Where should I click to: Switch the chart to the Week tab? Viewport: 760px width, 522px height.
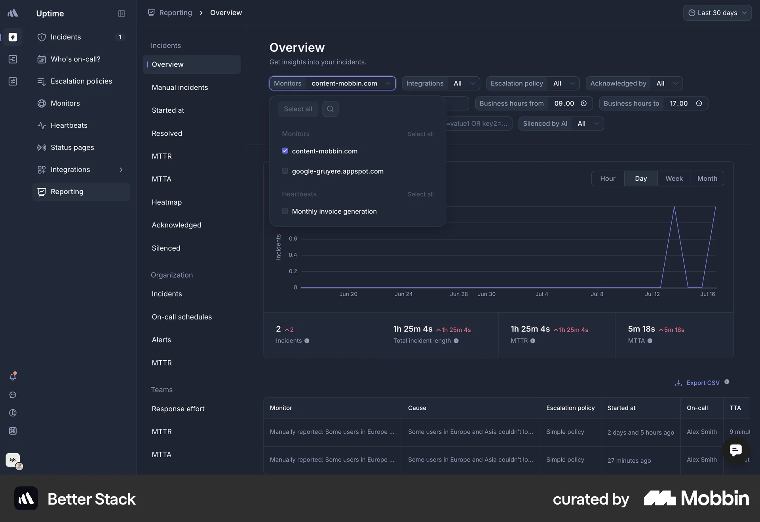point(674,178)
